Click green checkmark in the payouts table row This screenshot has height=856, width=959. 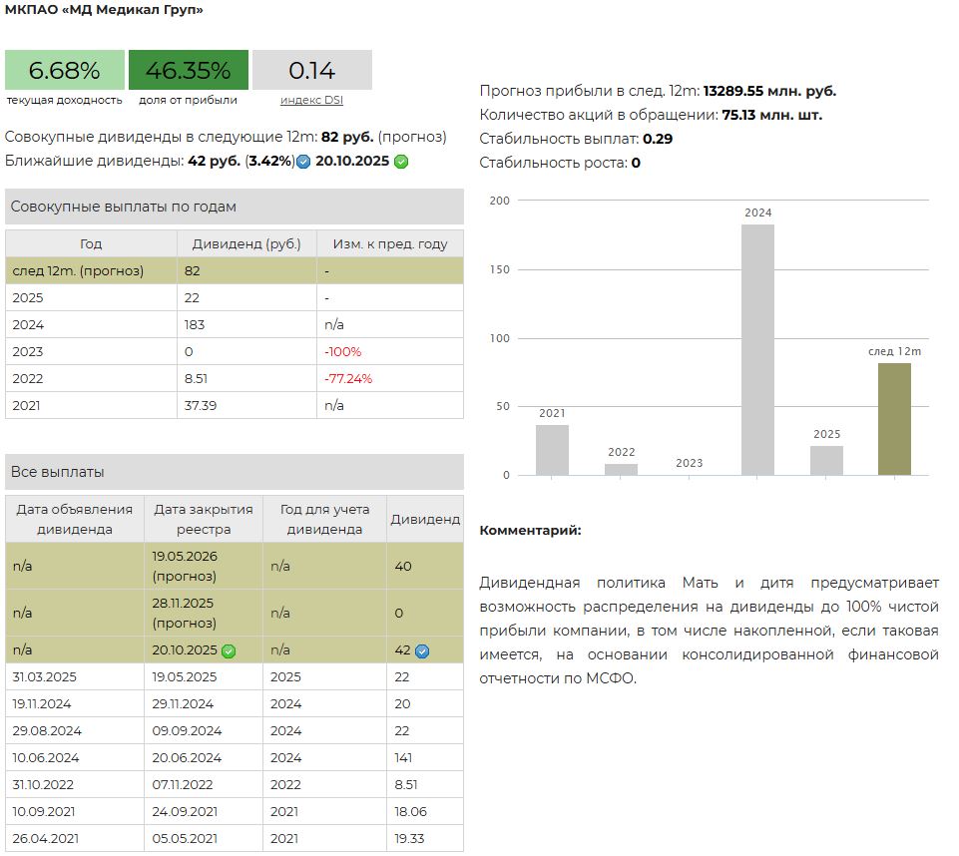pyautogui.click(x=229, y=651)
